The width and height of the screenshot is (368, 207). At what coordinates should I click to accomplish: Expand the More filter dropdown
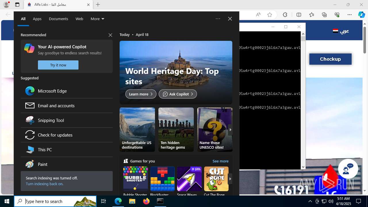click(x=97, y=19)
